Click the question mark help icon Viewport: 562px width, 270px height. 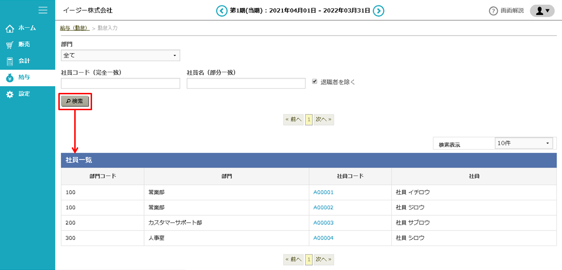click(493, 11)
